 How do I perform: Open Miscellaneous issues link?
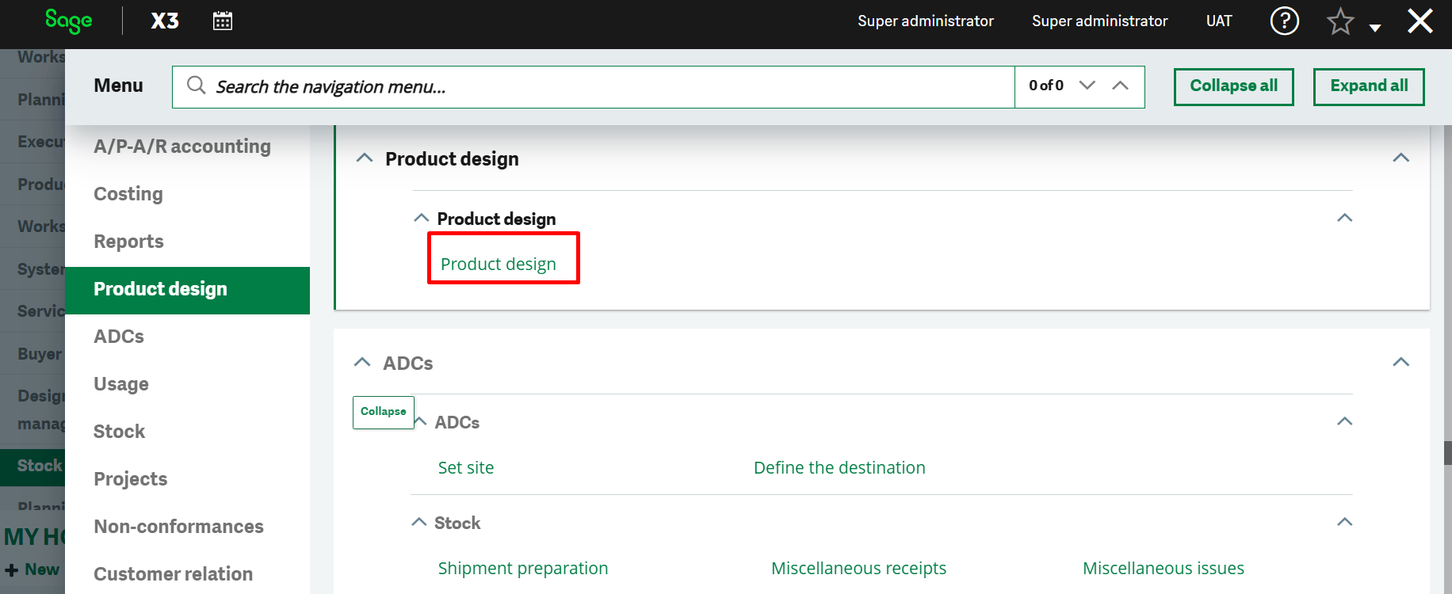pos(1164,568)
